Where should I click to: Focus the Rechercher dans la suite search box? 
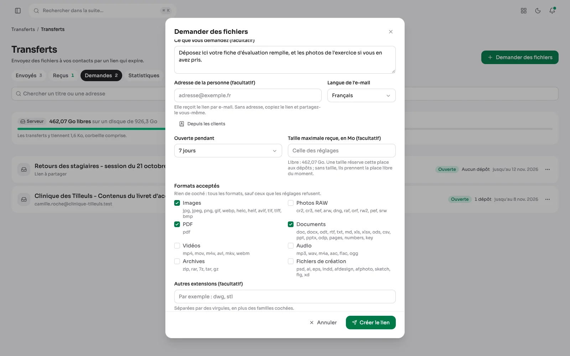tap(102, 11)
